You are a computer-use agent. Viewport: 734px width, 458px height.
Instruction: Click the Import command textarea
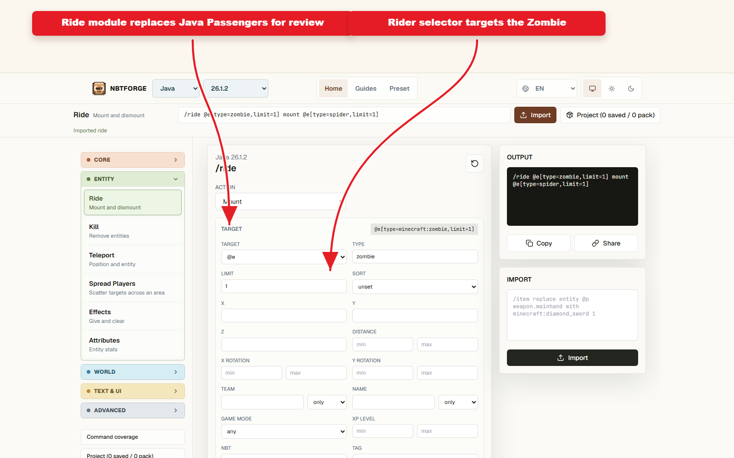(x=573, y=315)
